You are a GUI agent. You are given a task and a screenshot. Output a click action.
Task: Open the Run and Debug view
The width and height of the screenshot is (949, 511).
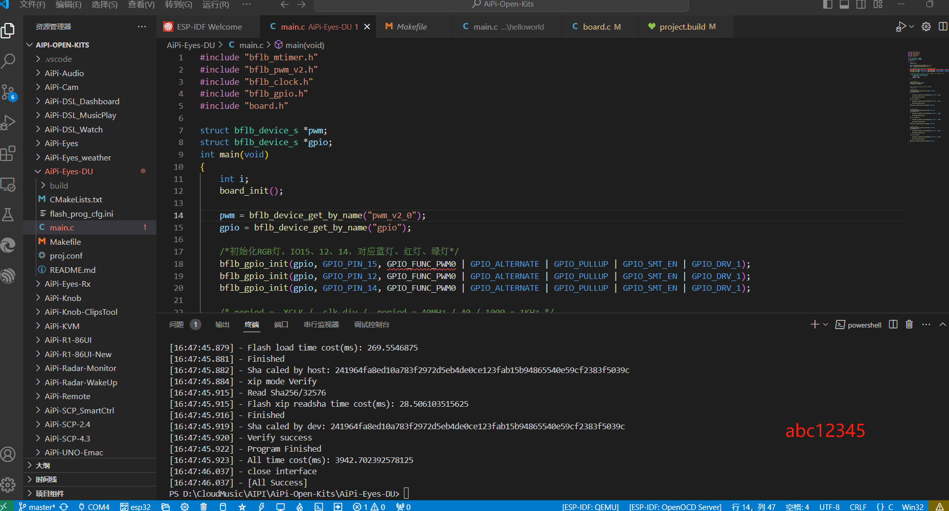tap(8, 123)
